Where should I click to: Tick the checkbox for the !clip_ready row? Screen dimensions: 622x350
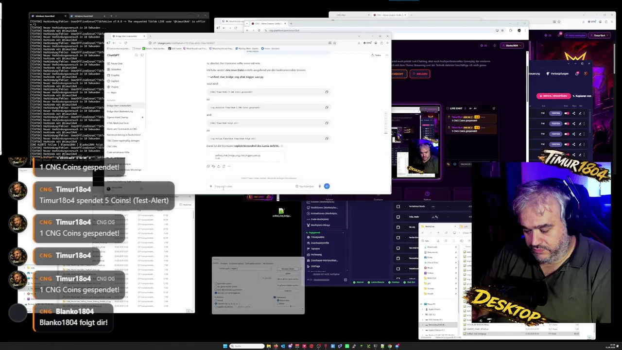pos(398,217)
